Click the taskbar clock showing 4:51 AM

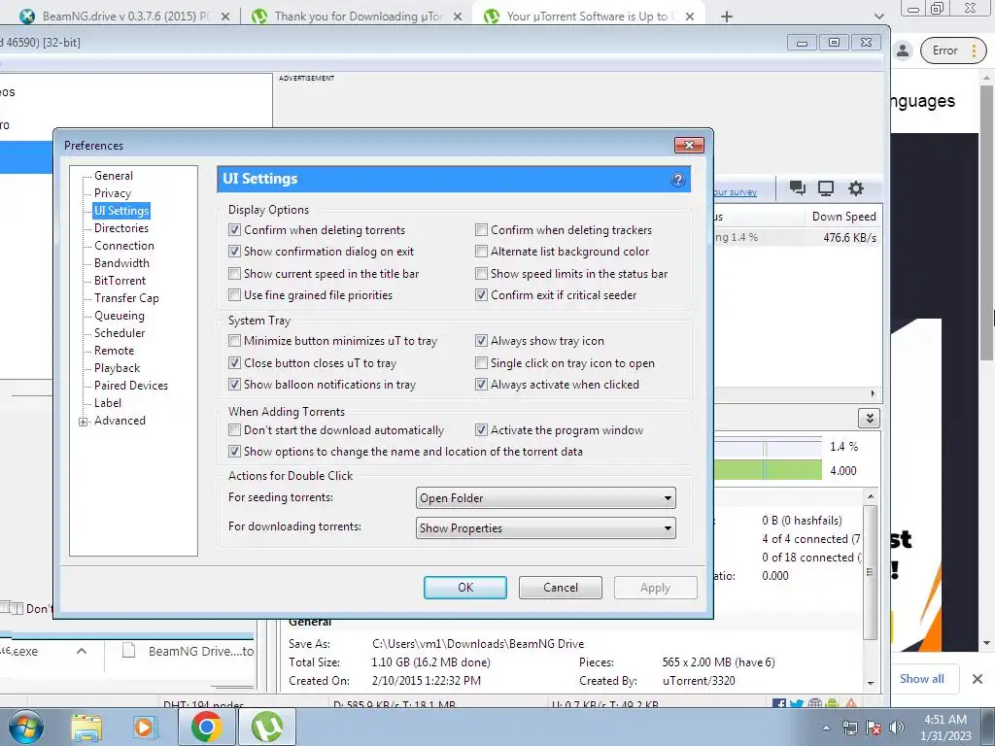945,728
